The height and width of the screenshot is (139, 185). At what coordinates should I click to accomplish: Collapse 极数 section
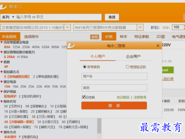(x=1, y=62)
